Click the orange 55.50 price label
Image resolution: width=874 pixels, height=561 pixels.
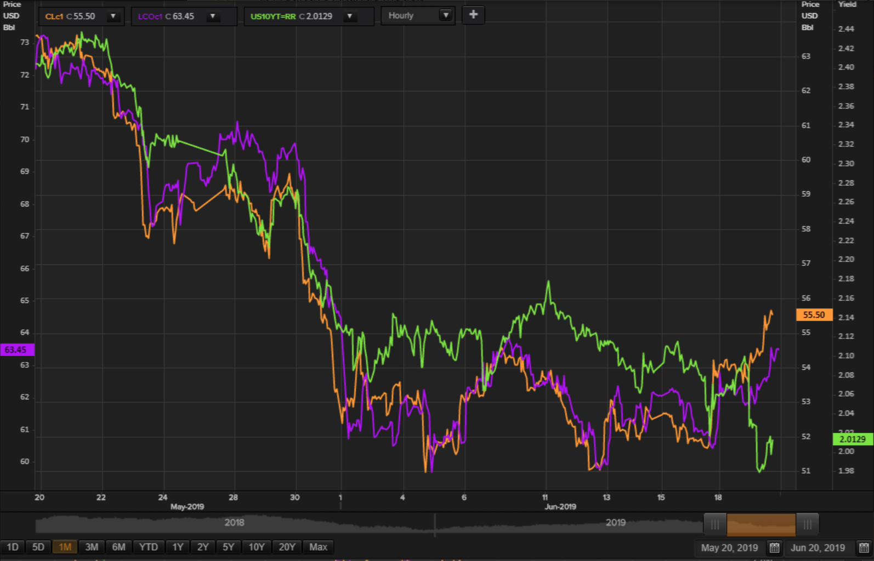tap(814, 315)
